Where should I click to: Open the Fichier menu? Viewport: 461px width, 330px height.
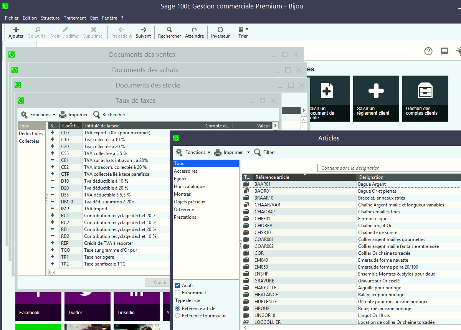pyautogui.click(x=12, y=18)
